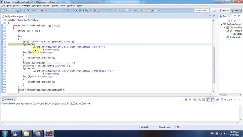Open the Debug view menu triangle
This screenshot has width=243, height=137.
tap(240, 21)
